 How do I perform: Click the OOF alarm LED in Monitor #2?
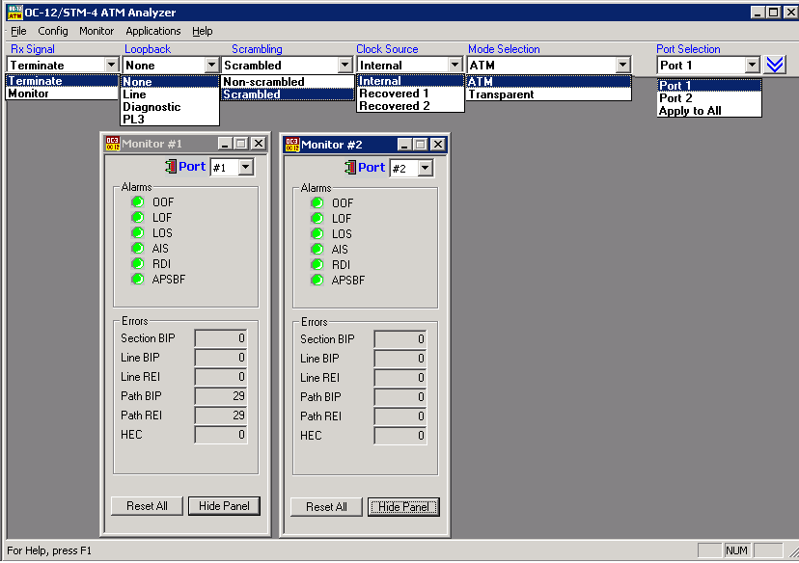tap(317, 203)
